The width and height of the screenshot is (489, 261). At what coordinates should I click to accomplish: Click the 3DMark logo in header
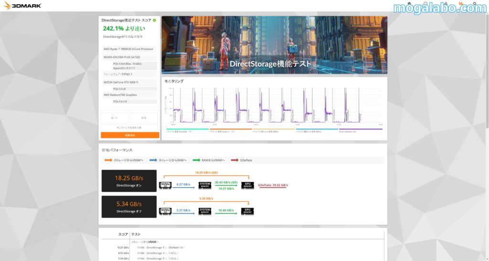click(x=23, y=6)
